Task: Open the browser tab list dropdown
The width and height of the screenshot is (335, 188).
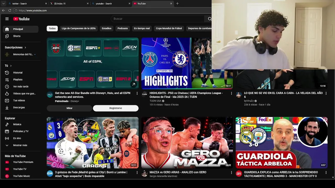Action: [x=3, y=3]
